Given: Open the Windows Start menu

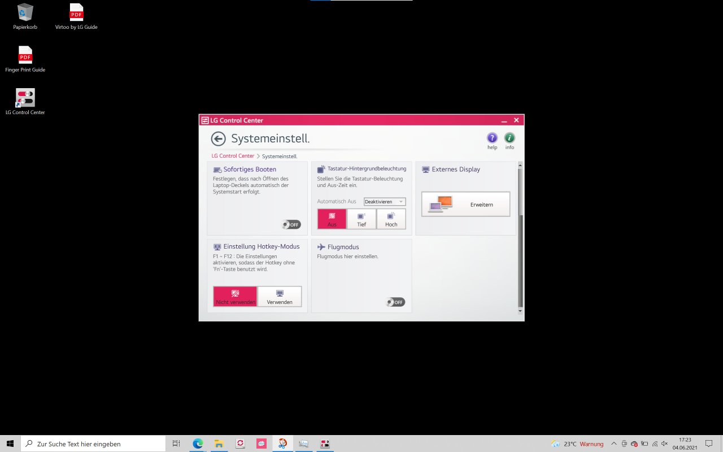Looking at the screenshot, I should pyautogui.click(x=10, y=444).
